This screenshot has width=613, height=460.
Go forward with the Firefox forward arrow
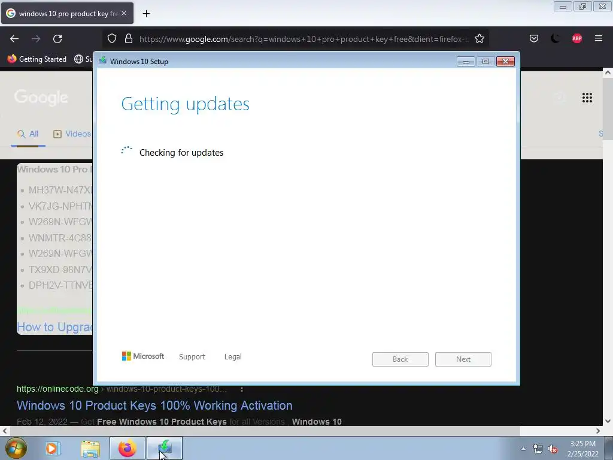pos(36,39)
